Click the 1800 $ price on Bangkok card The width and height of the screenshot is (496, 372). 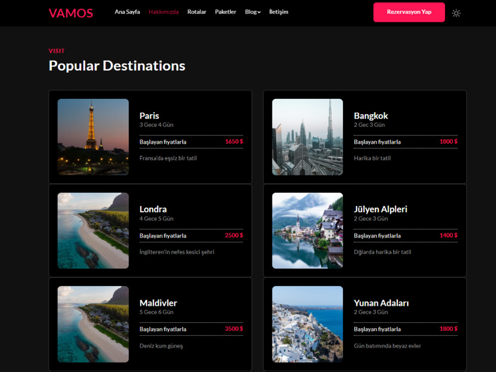pos(448,141)
